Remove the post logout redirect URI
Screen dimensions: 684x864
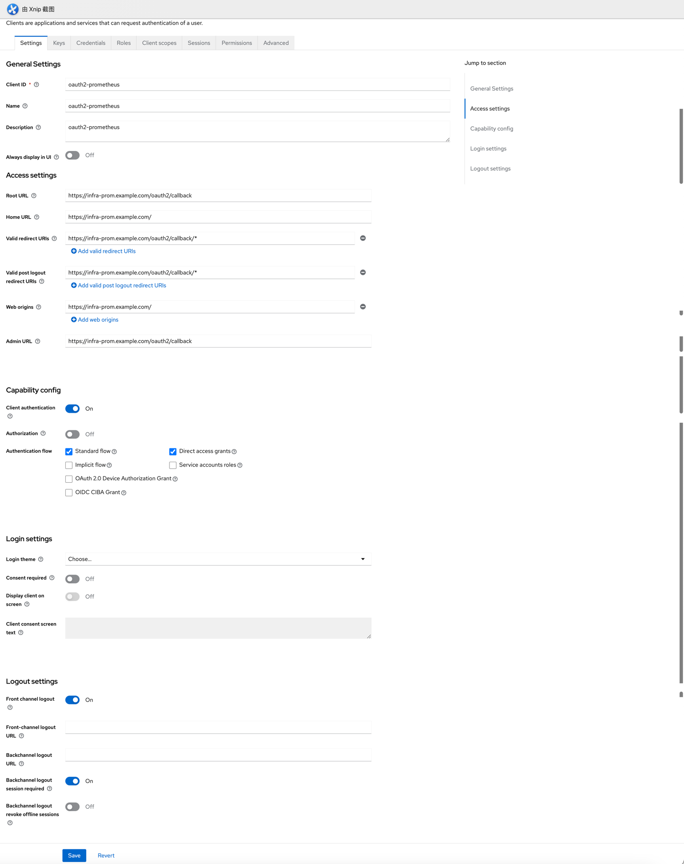[363, 272]
